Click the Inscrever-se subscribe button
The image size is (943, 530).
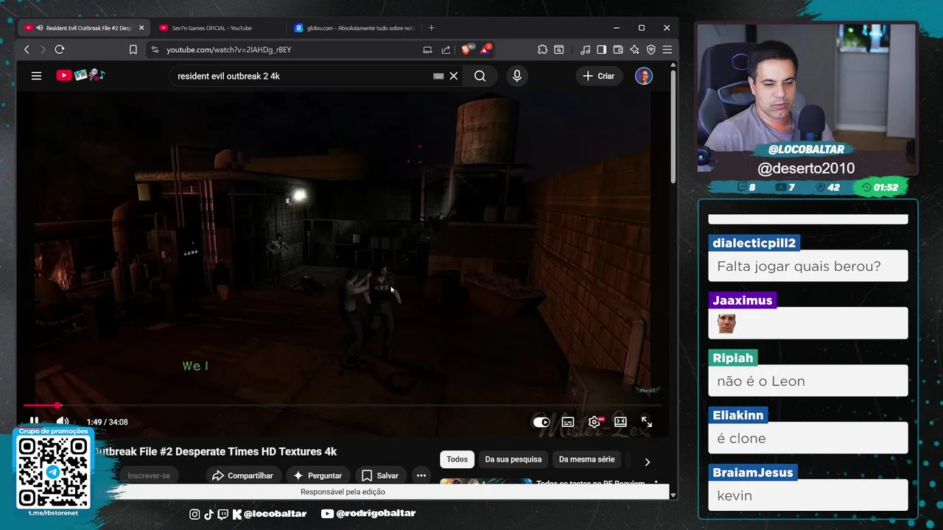click(x=149, y=476)
